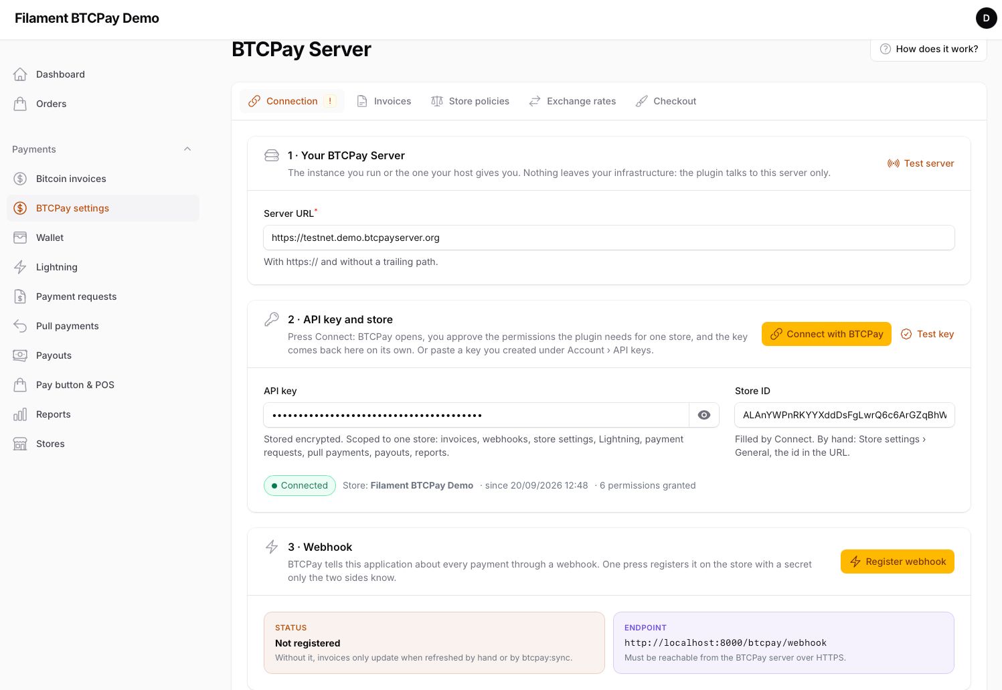Click the Not registered status text

pos(307,643)
